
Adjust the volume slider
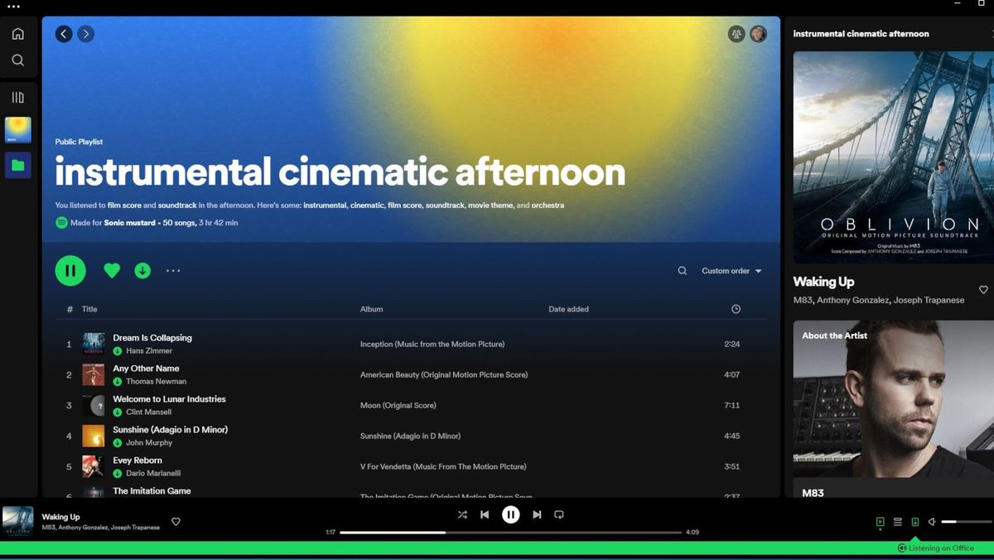tap(966, 522)
